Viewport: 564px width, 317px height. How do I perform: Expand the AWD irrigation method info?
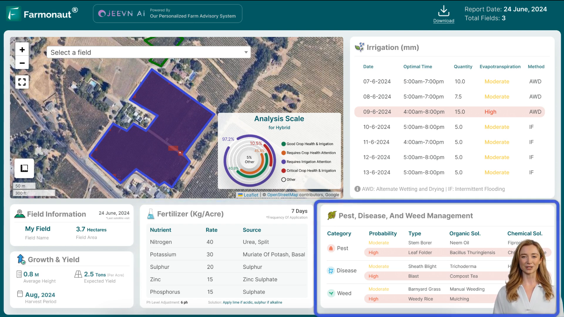tap(357, 188)
